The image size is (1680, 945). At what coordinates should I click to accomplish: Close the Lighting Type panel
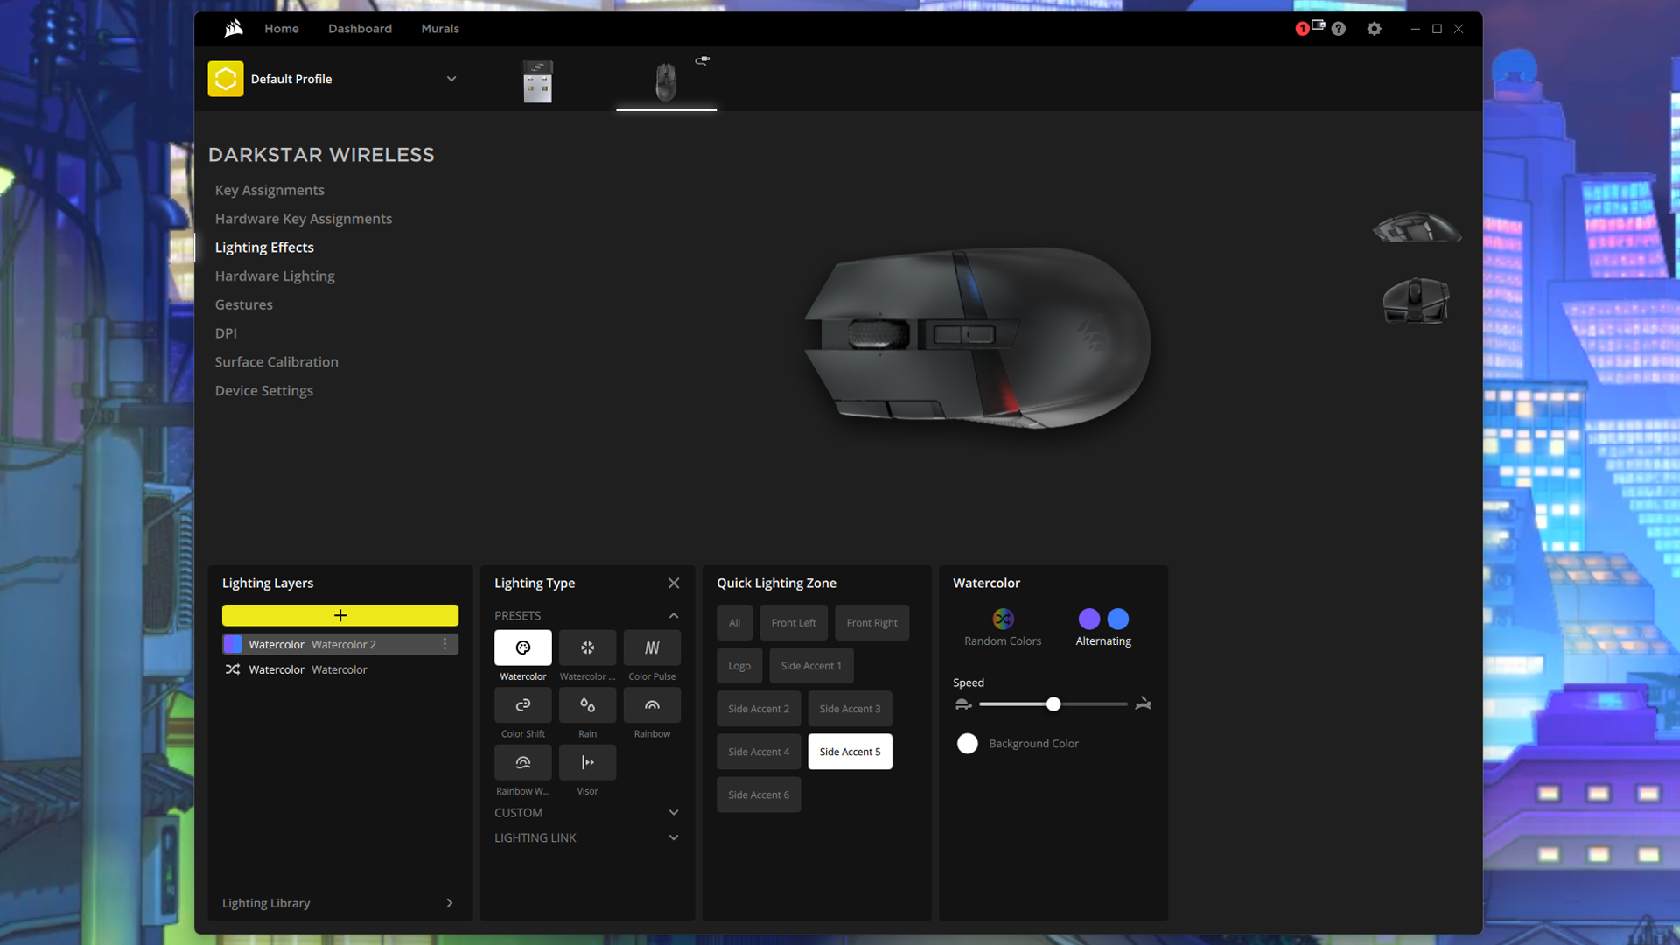point(674,583)
